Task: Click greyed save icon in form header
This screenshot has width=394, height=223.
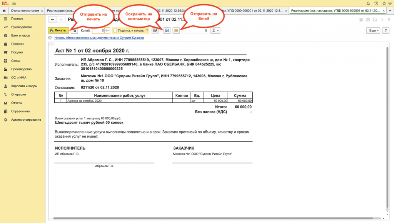Action: [361, 20]
